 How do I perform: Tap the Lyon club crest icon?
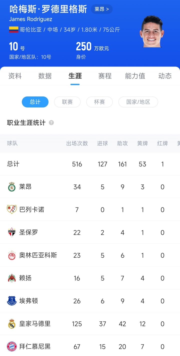coord(12,187)
